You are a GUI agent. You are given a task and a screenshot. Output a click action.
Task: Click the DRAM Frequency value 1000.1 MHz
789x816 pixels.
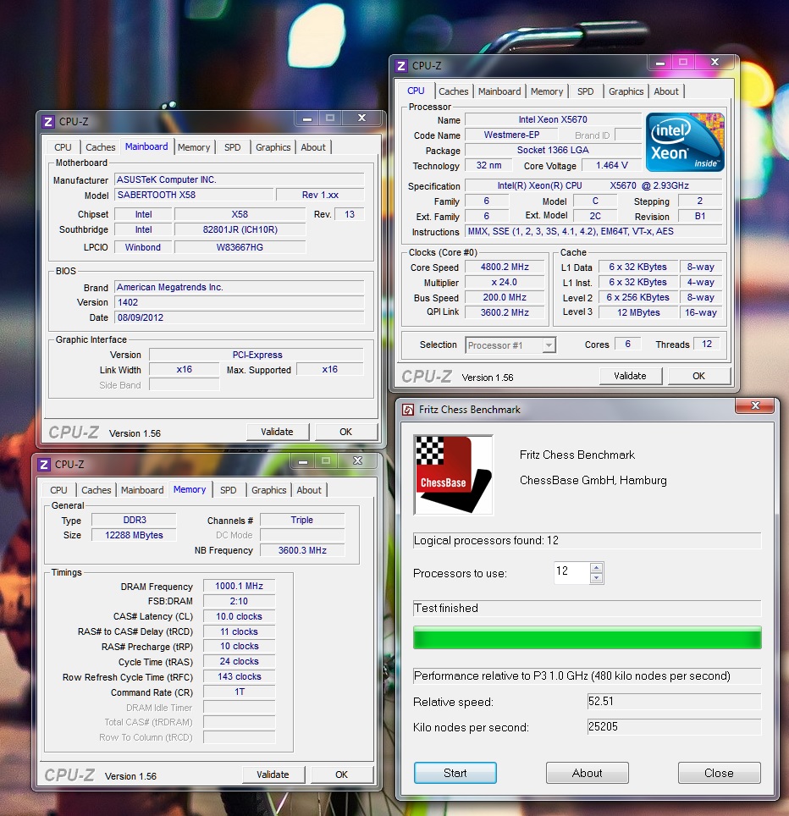[x=239, y=586]
